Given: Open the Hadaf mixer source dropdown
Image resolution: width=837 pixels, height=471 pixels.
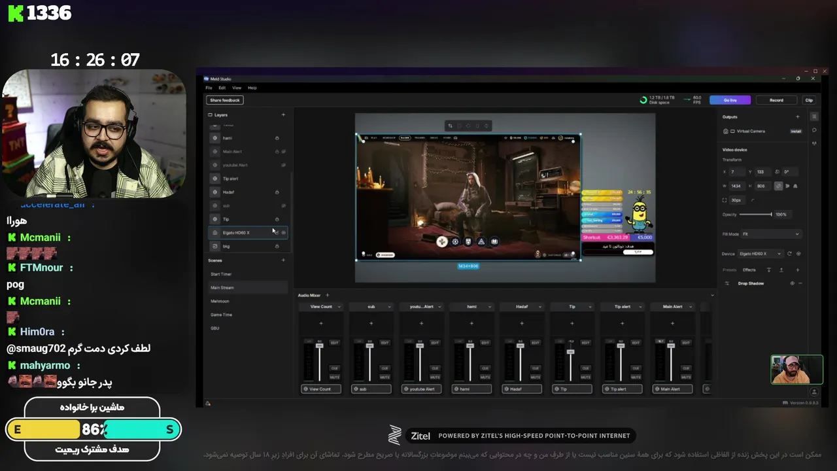Looking at the screenshot, I should coord(522,306).
